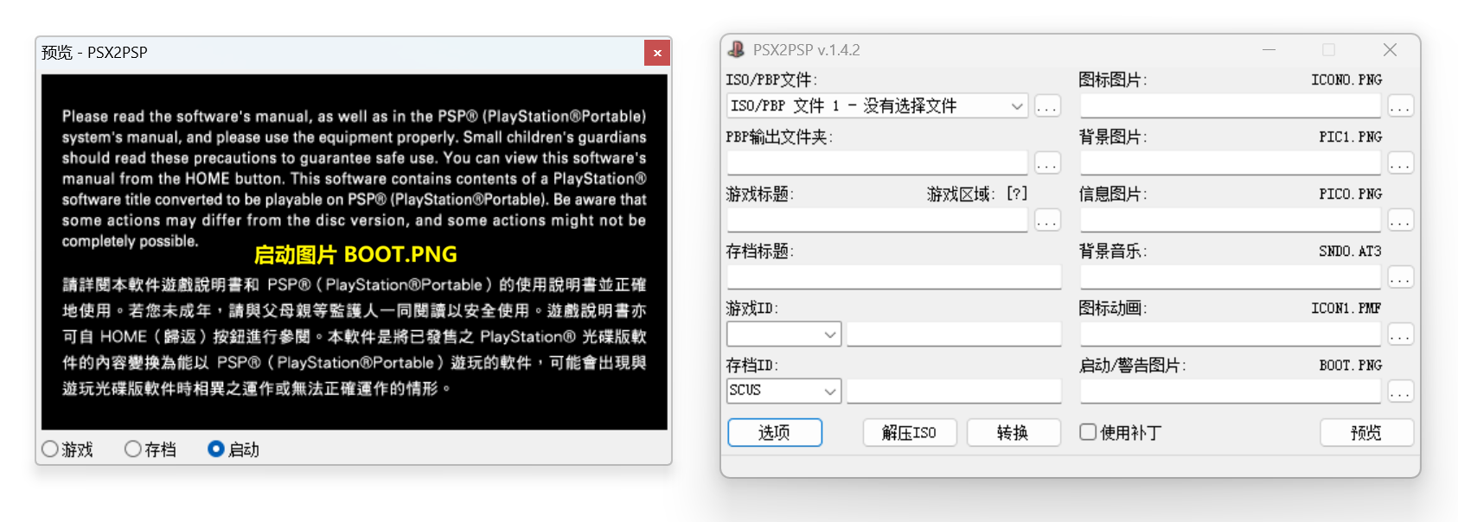The height and width of the screenshot is (522, 1458).
Task: Browse for 图标动画 ICON1.PMF file
Action: 1400,334
